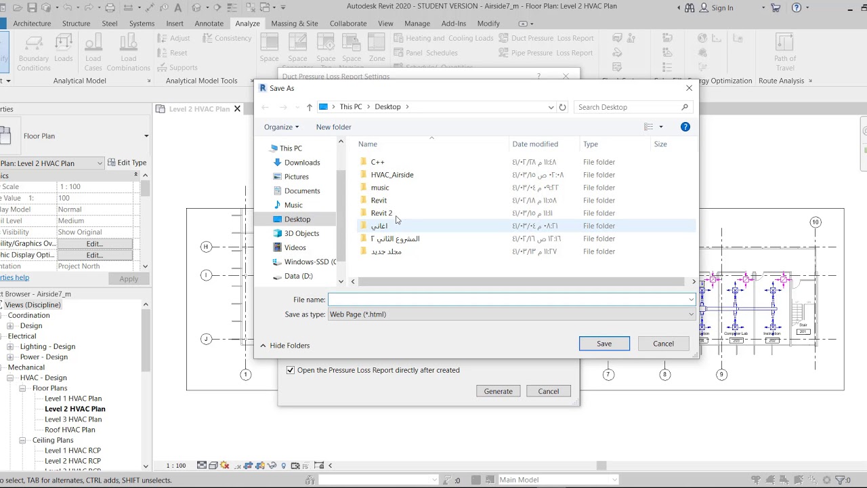Click the Revit folder icon in file list
Image resolution: width=867 pixels, height=488 pixels.
click(364, 201)
